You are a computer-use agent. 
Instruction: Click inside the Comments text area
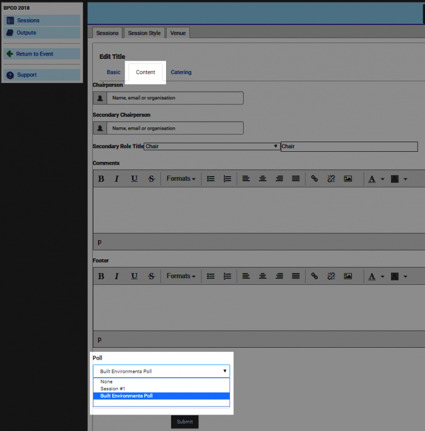(259, 210)
